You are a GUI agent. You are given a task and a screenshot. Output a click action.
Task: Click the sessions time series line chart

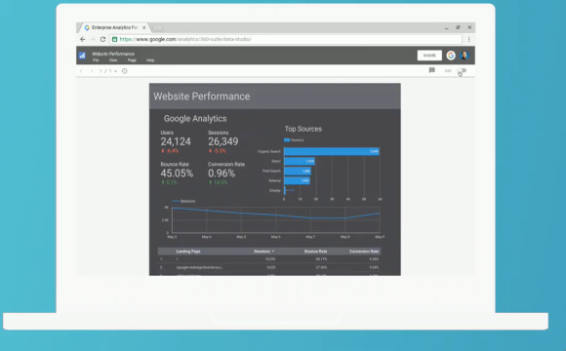tap(276, 220)
